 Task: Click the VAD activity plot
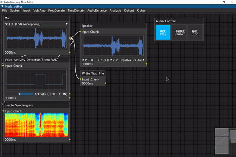click(36, 79)
